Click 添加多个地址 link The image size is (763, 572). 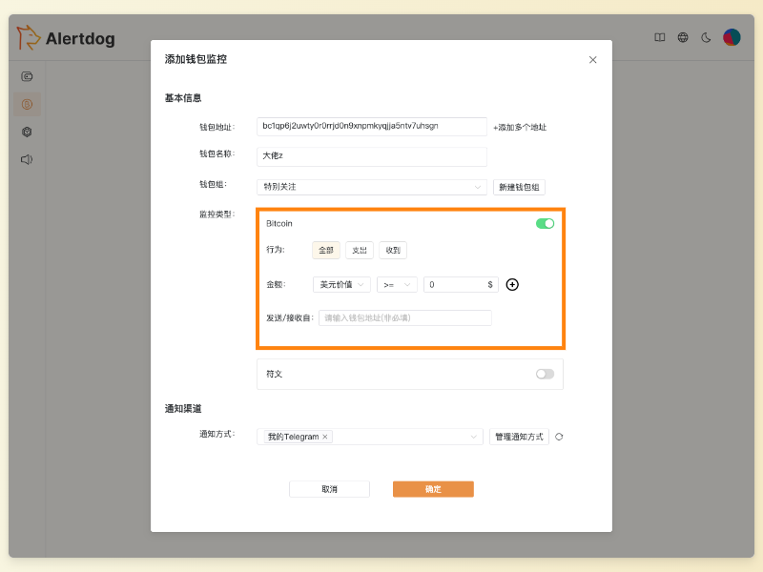pyautogui.click(x=520, y=128)
